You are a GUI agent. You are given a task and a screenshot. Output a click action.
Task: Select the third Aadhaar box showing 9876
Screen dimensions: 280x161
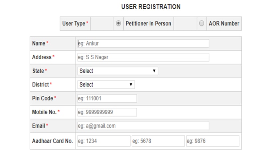tap(212, 141)
